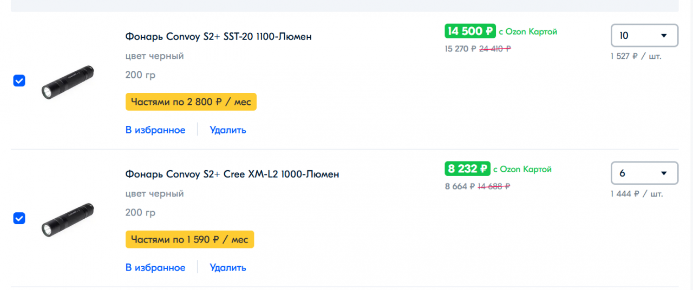Uncheck the Convoy S2+ SST-20 item checkbox

click(19, 81)
